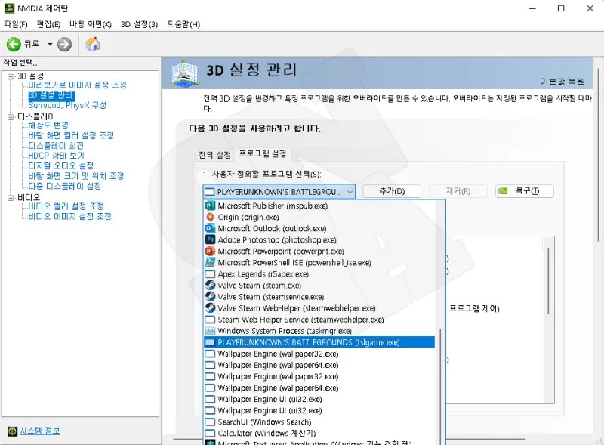This screenshot has height=445, width=604.
Task: Open Surround, PhysX 구성
Action: 67,105
